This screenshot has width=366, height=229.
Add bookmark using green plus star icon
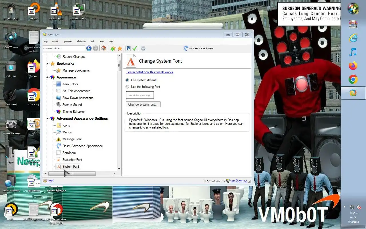113,48
